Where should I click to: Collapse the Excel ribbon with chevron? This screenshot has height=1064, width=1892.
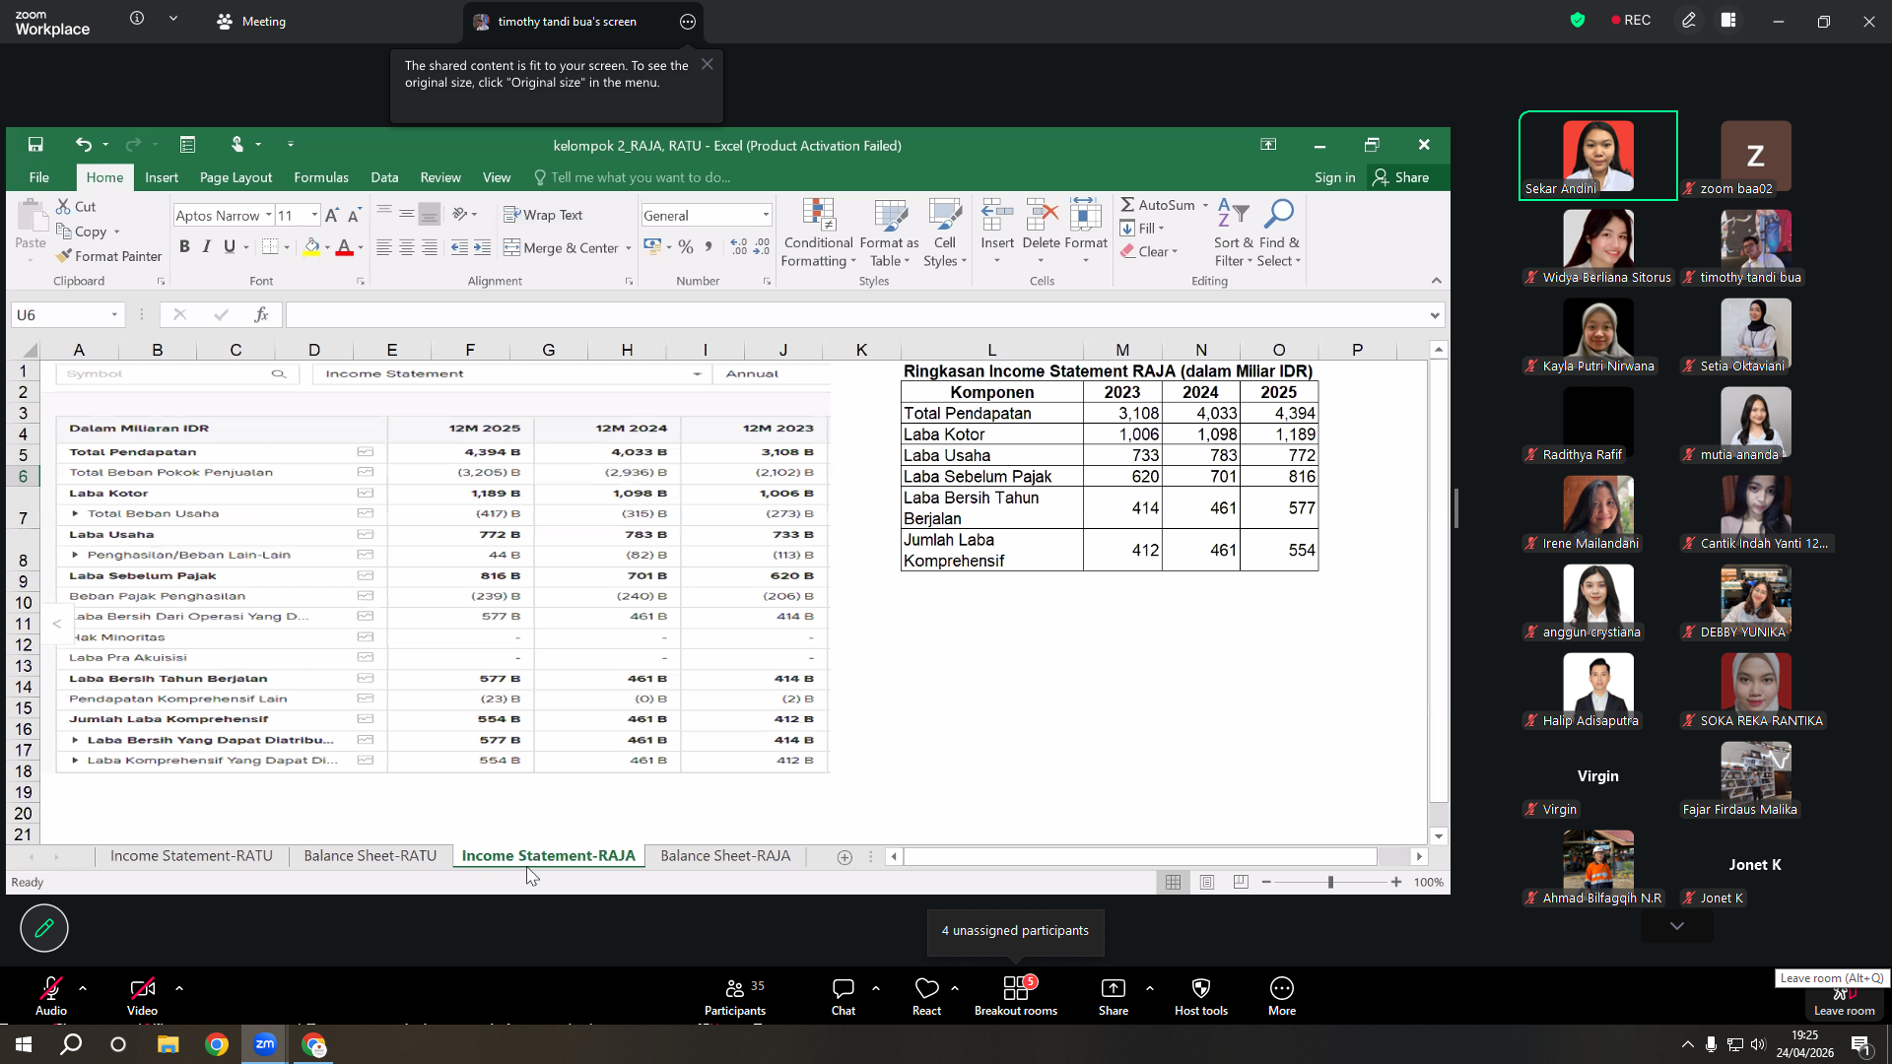coord(1437,281)
